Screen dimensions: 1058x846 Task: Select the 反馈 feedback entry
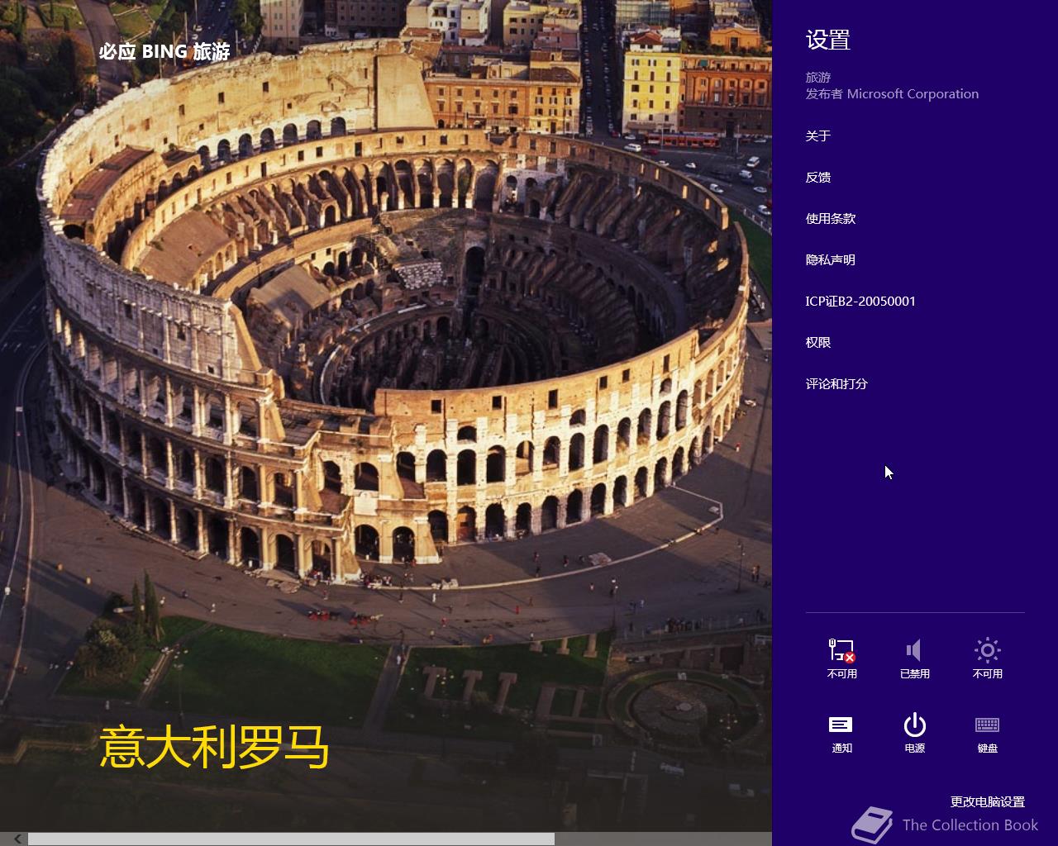818,177
